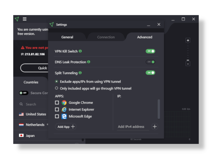The image size is (212, 159).
Task: Click the red warning triangle icon
Action: pos(23,48)
